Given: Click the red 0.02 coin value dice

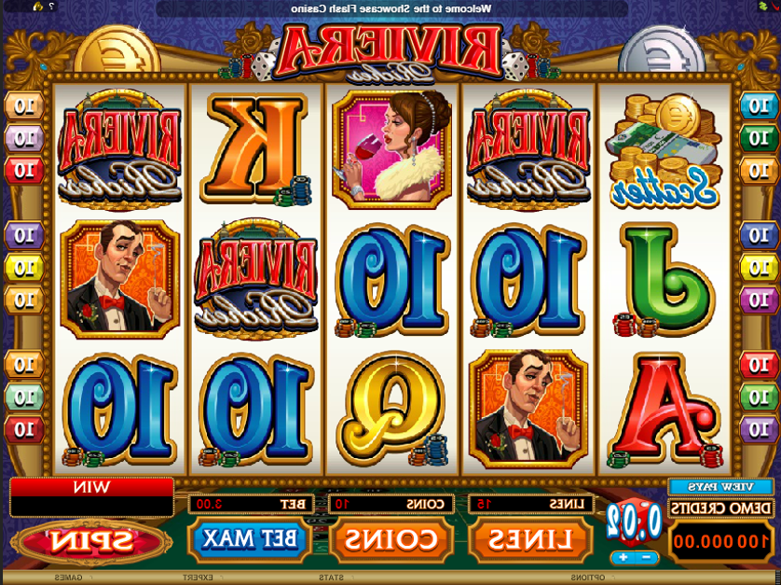Looking at the screenshot, I should 634,525.
